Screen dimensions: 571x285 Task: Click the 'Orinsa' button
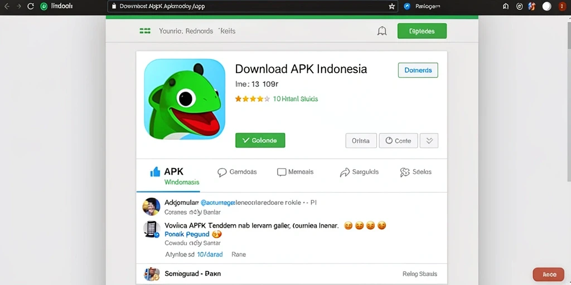[x=361, y=141]
